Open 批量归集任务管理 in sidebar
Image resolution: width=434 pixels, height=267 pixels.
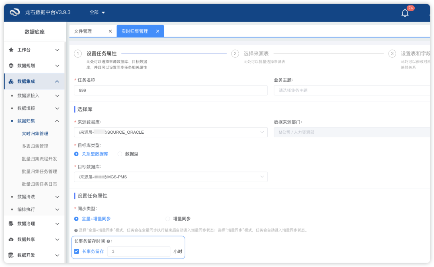click(39, 172)
